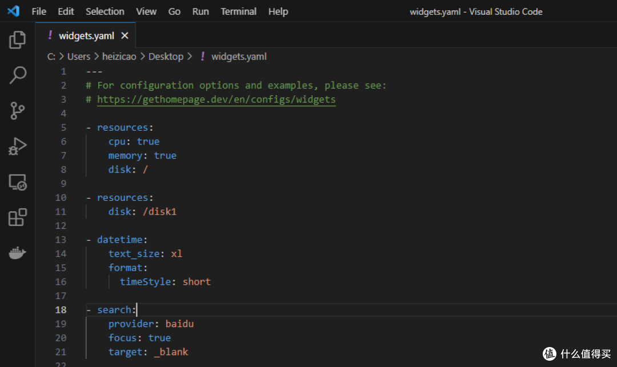Open the Docker panel icon
This screenshot has height=367, width=617.
18,253
